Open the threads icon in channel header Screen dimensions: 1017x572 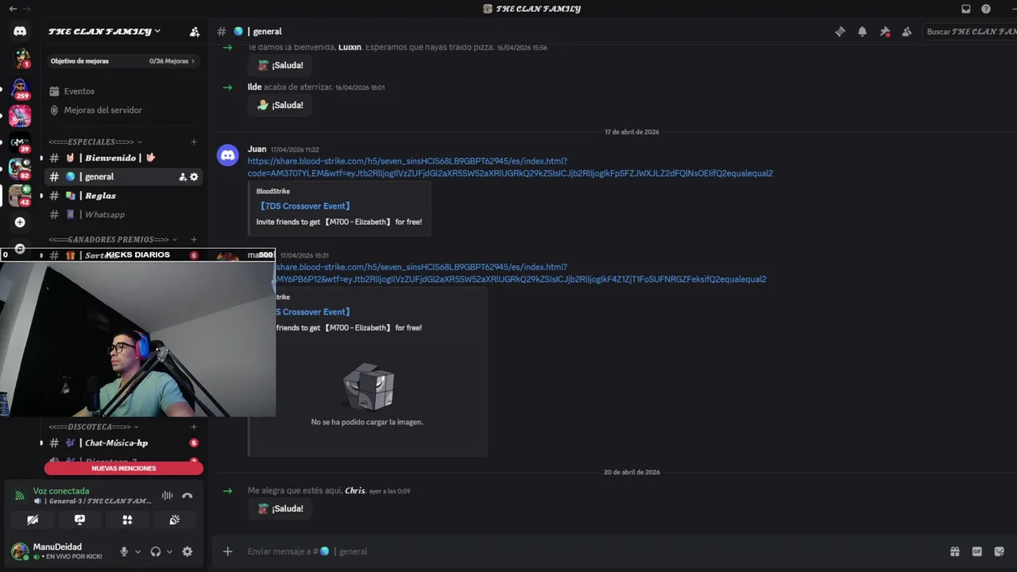click(x=840, y=32)
